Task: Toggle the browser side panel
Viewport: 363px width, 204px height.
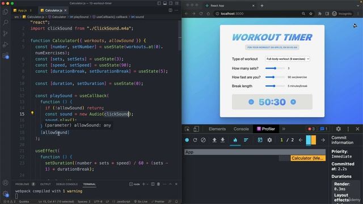Action: point(327,14)
